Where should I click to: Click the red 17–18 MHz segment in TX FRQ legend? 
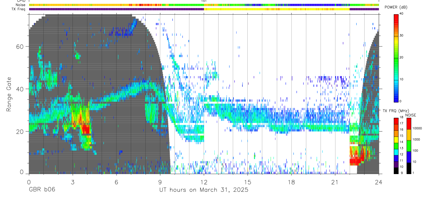point(396,121)
